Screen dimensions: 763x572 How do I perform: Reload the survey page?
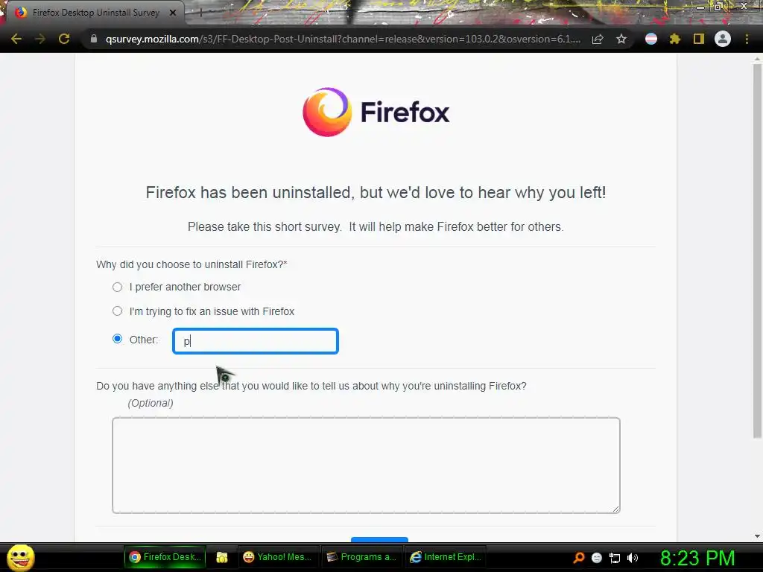(x=64, y=39)
